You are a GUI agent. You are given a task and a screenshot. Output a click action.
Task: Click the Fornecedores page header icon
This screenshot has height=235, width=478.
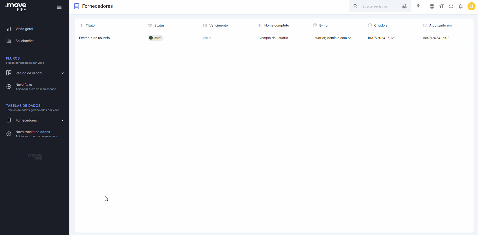tap(77, 6)
